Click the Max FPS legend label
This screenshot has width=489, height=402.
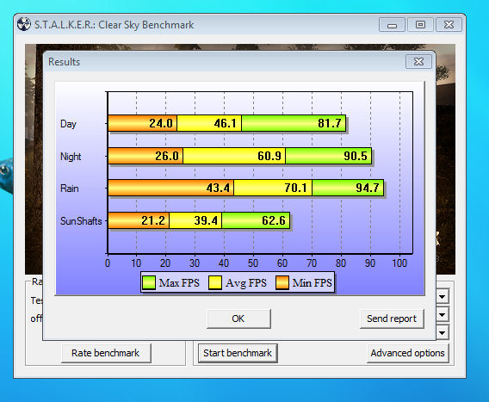179,283
